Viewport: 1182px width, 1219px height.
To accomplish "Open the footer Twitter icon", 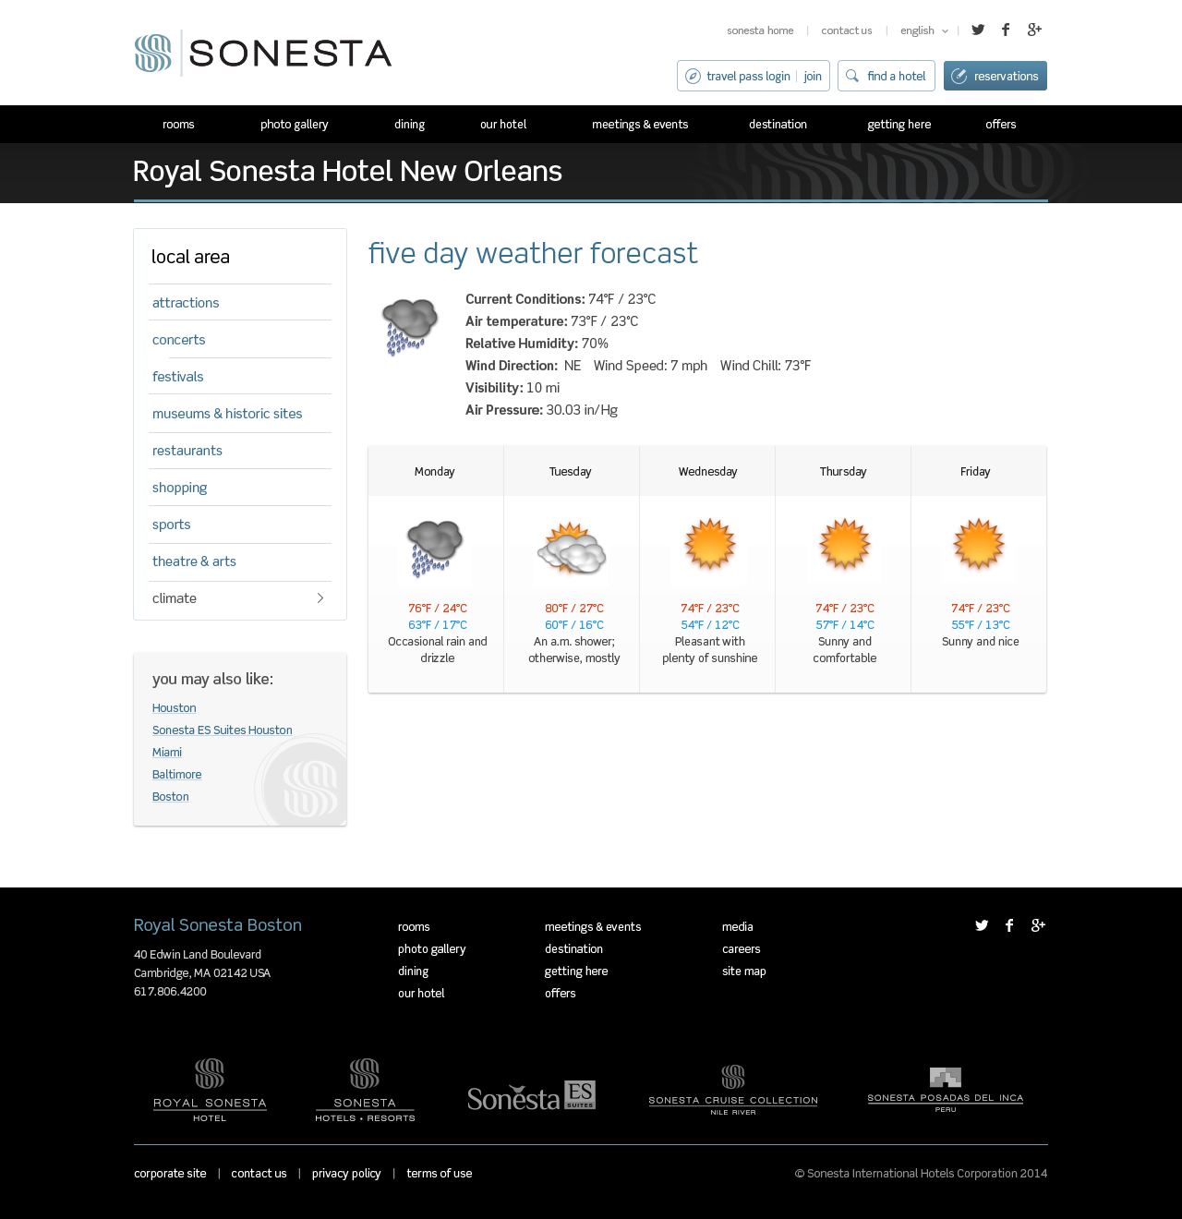I will point(982,925).
